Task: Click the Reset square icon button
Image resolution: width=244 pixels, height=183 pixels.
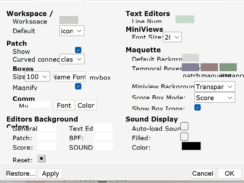Action: [41, 159]
